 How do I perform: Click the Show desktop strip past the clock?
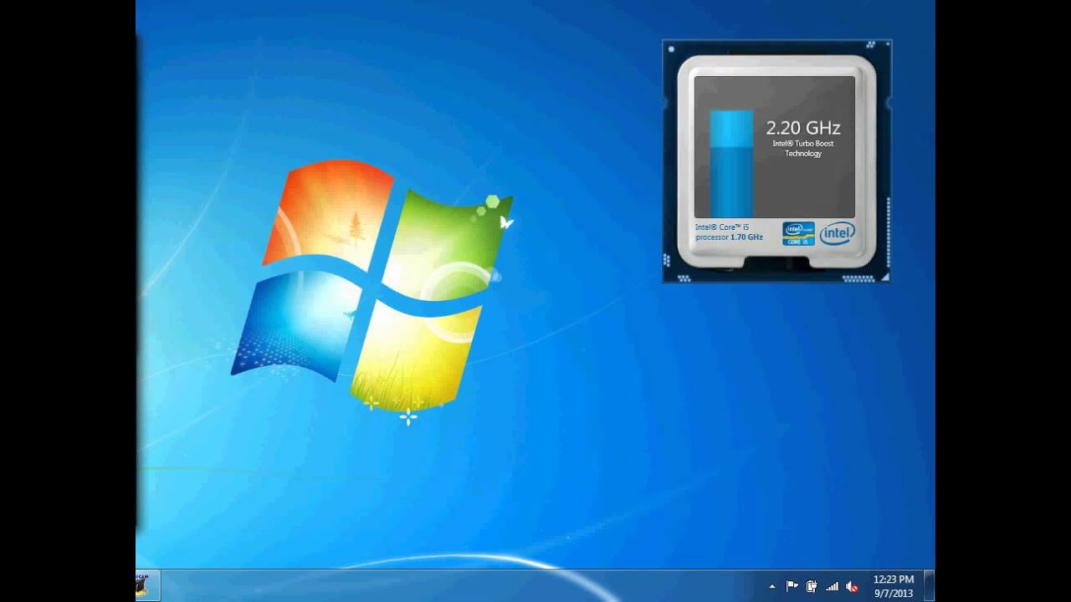coord(929,585)
